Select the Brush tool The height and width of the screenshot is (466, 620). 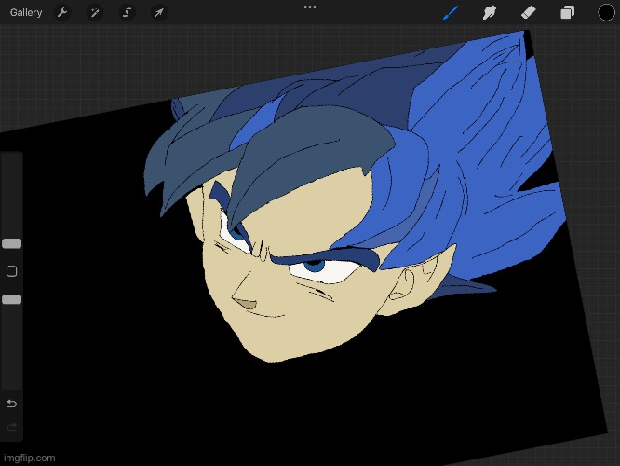(451, 12)
